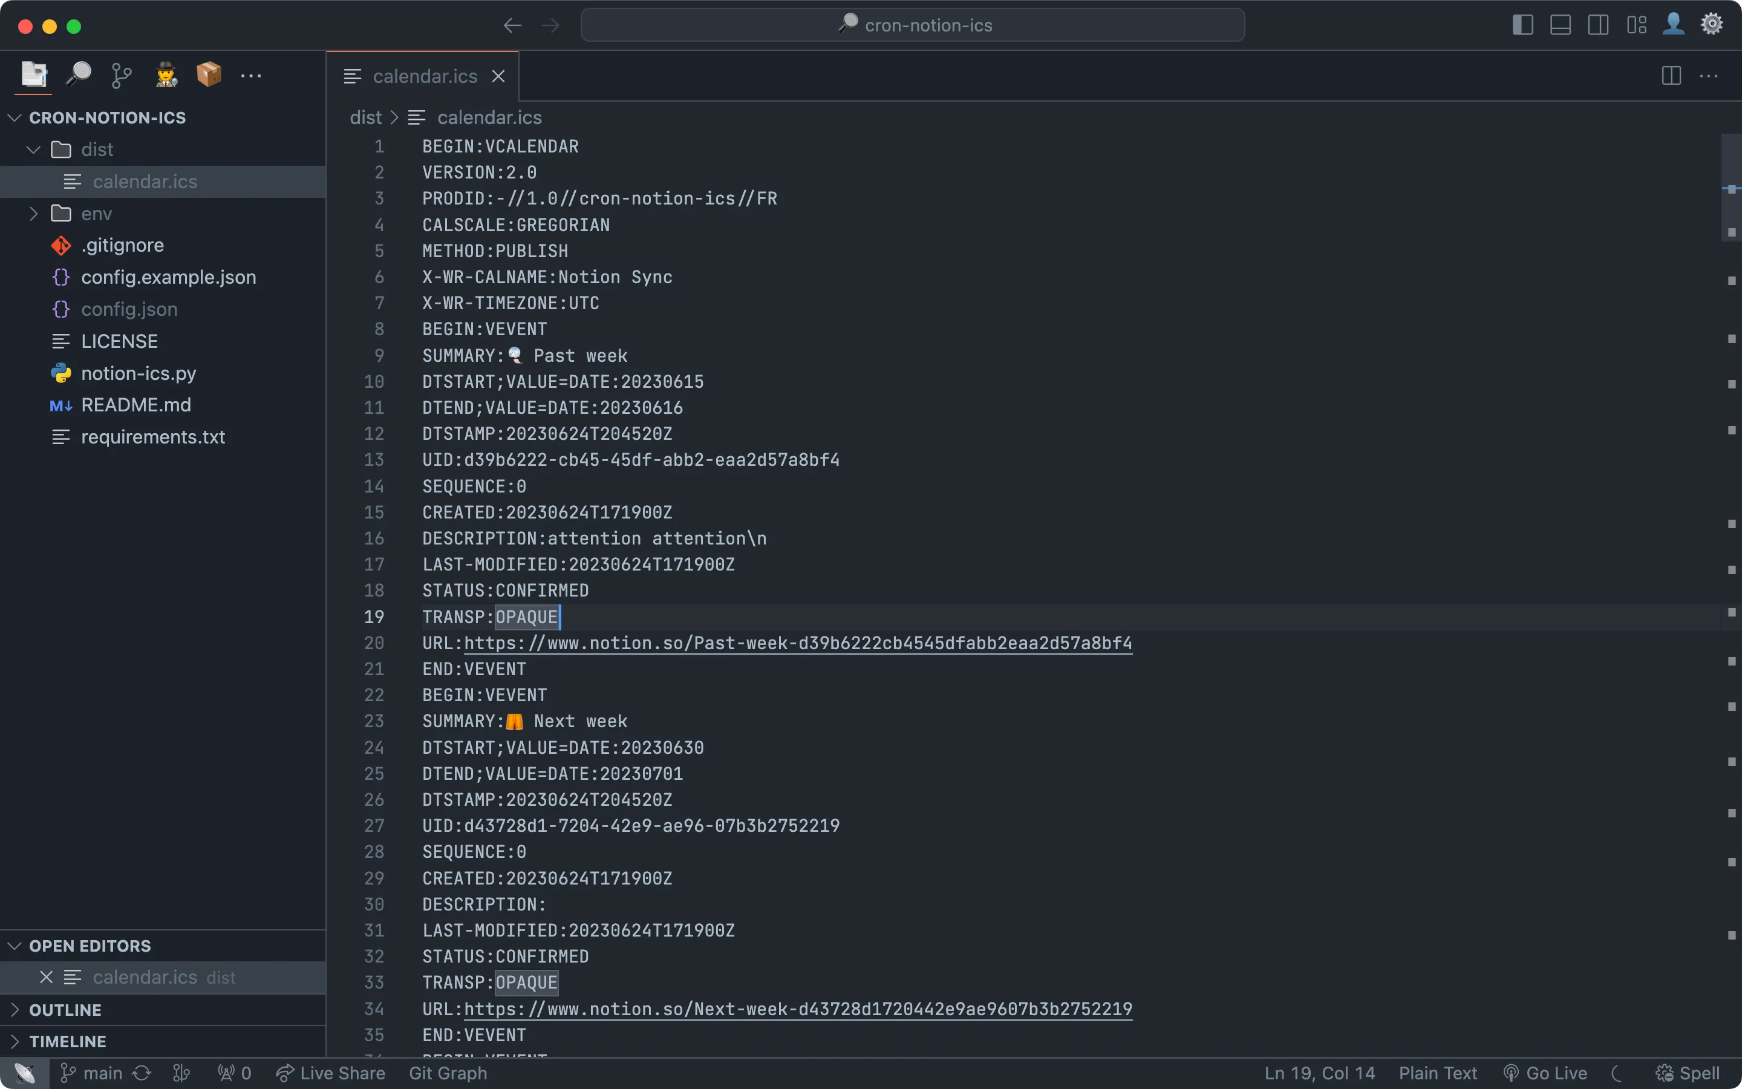
Task: Click the command center search field
Action: point(913,25)
